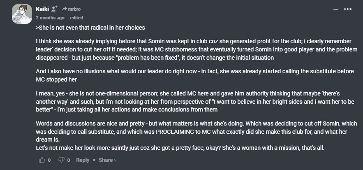Click paragraph starting "I think she was already implying"

[193, 49]
